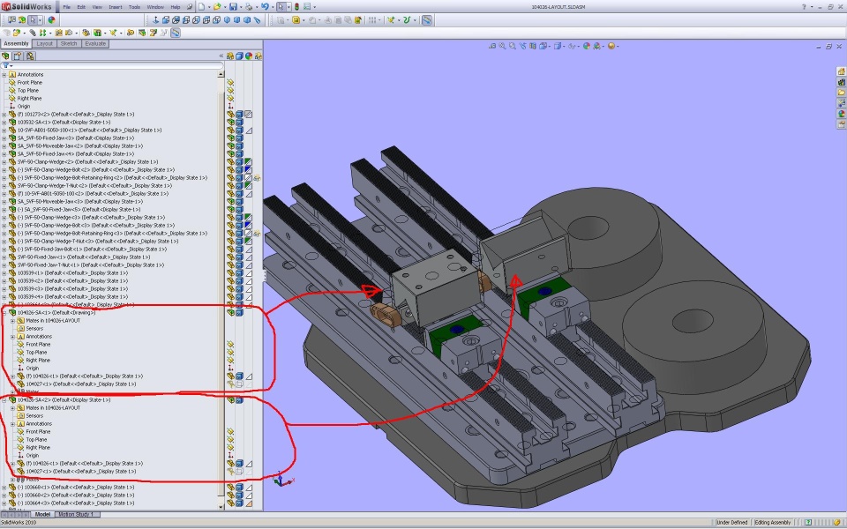Open the Motion Study 1 tab
Viewport: 847px width, 529px height.
pyautogui.click(x=77, y=514)
